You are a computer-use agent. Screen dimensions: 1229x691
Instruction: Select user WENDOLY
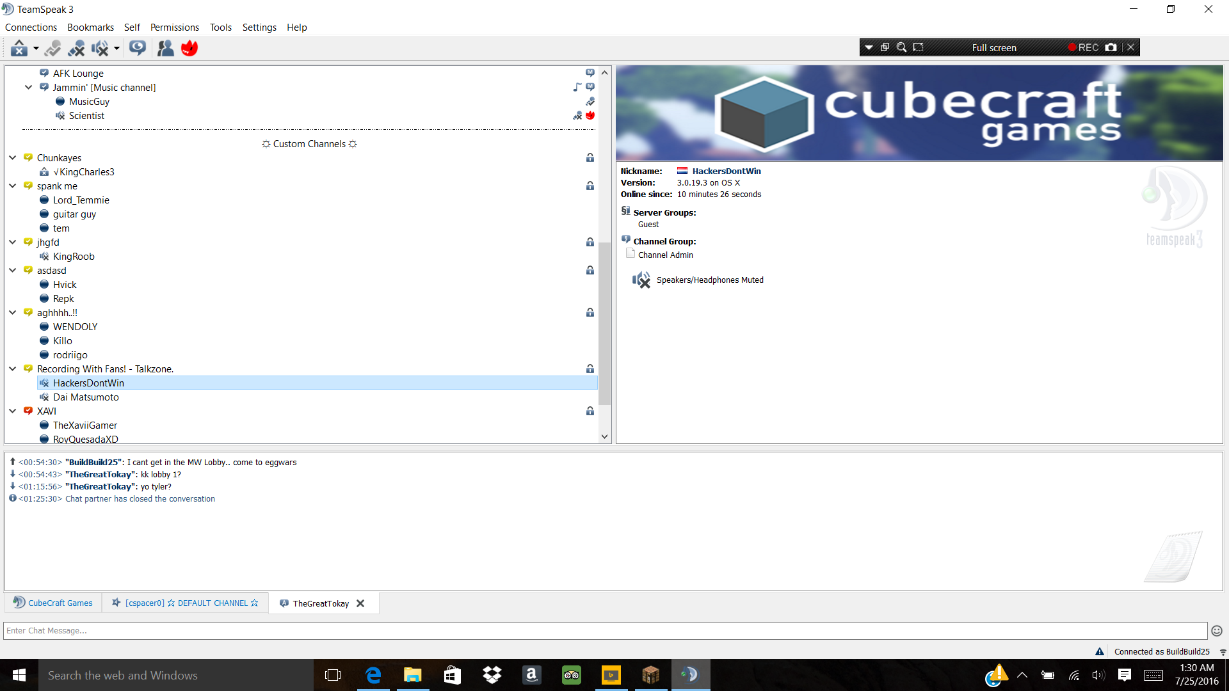[75, 327]
